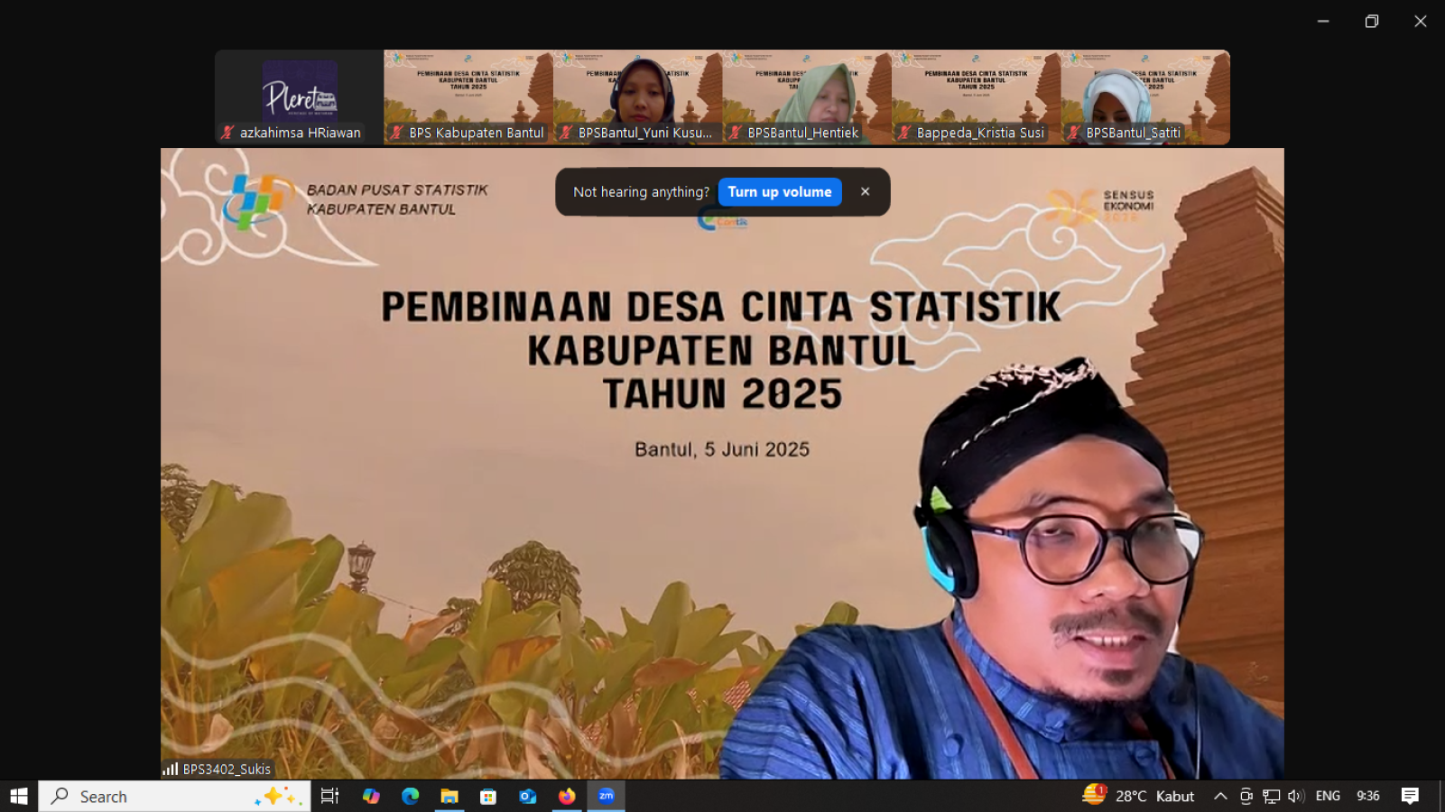Open the notification center icon

pyautogui.click(x=1410, y=796)
